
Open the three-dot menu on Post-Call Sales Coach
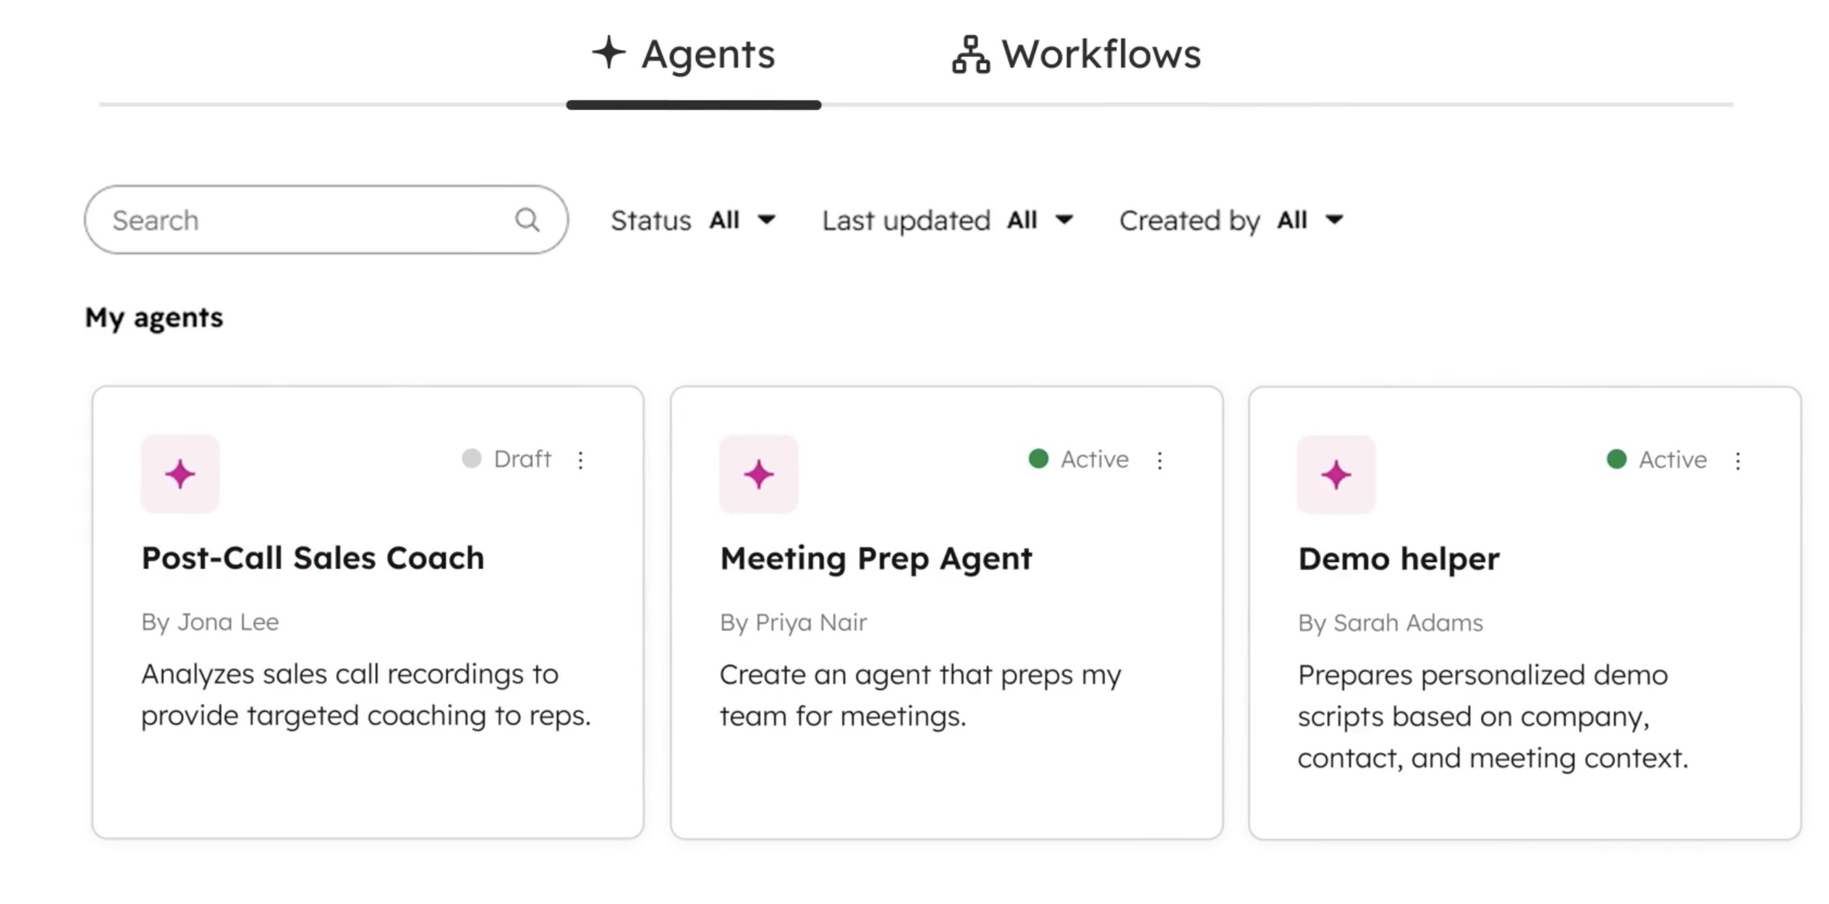[580, 460]
